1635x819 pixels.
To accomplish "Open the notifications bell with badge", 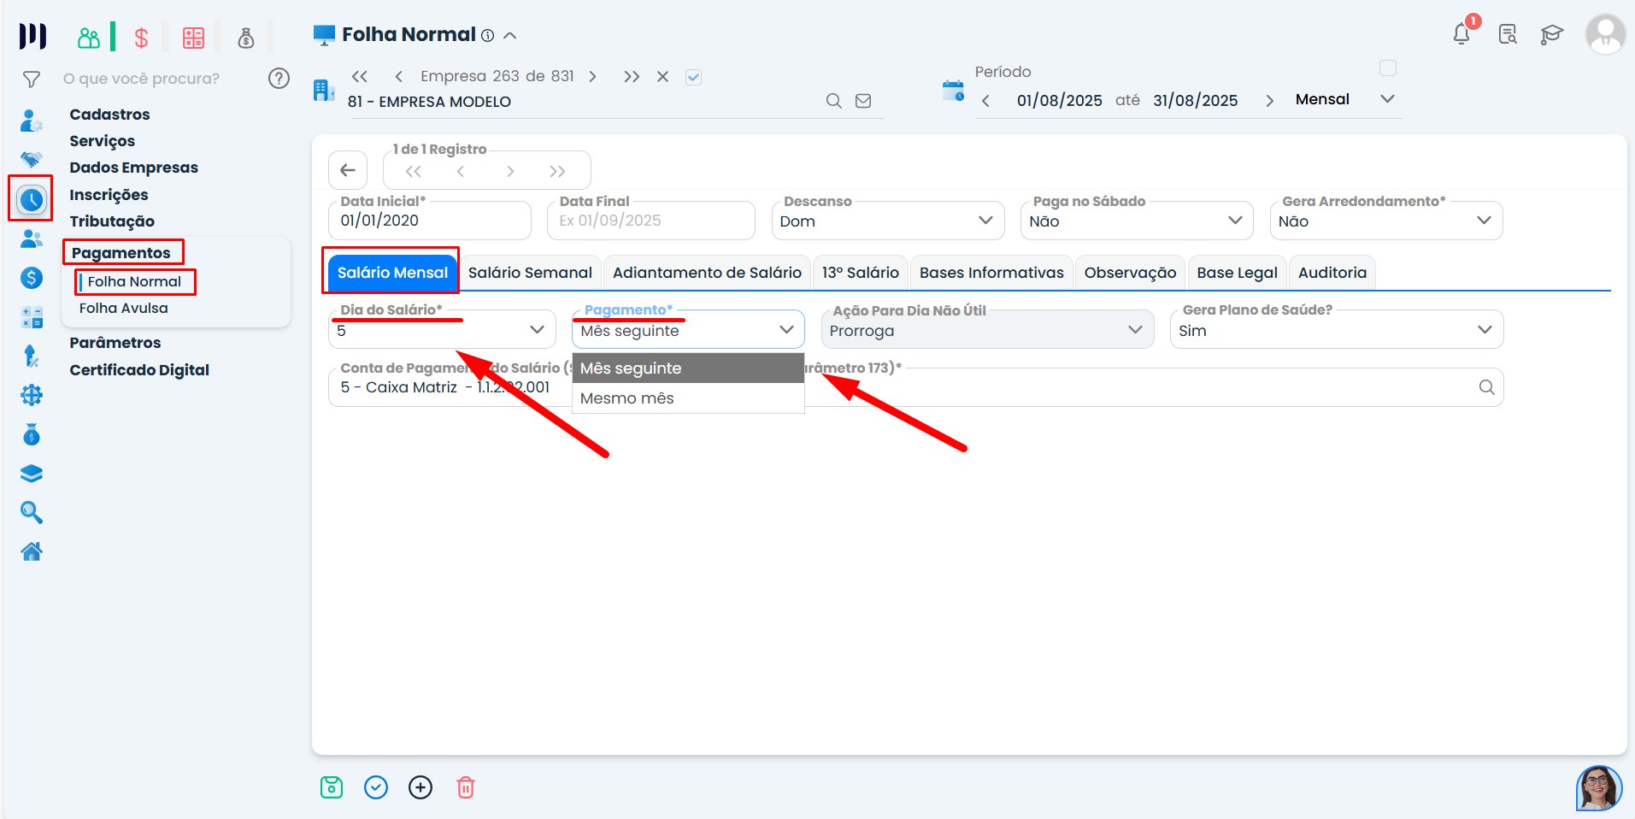I will [1462, 34].
